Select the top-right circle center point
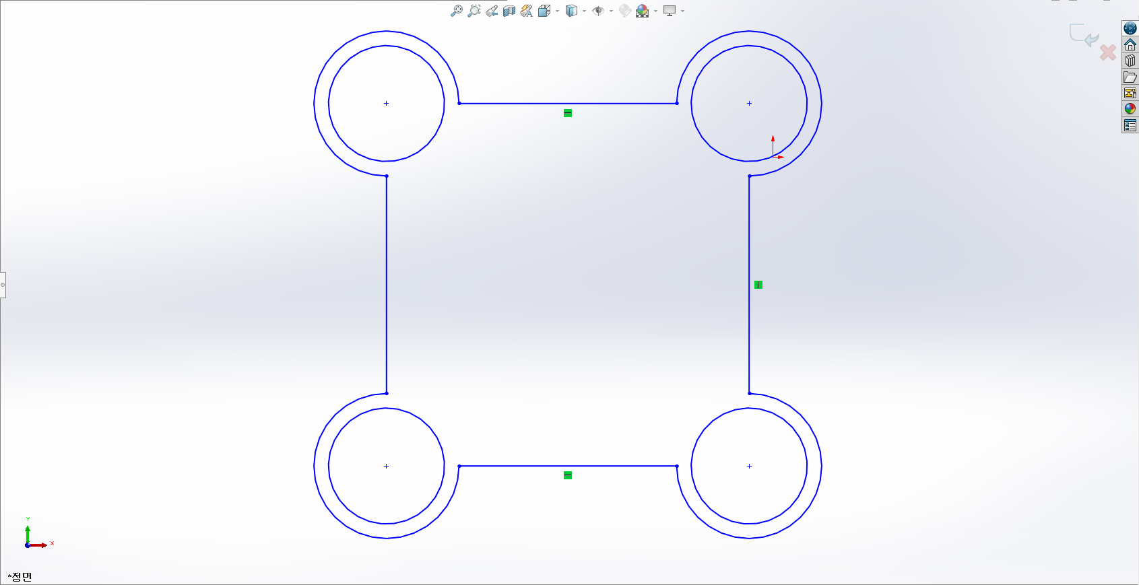Screen dimensions: 1139x585 point(749,104)
